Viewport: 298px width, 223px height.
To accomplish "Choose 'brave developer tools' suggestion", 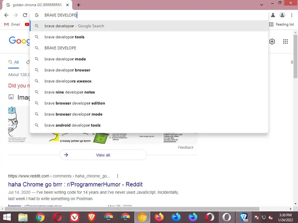I will tap(149, 37).
